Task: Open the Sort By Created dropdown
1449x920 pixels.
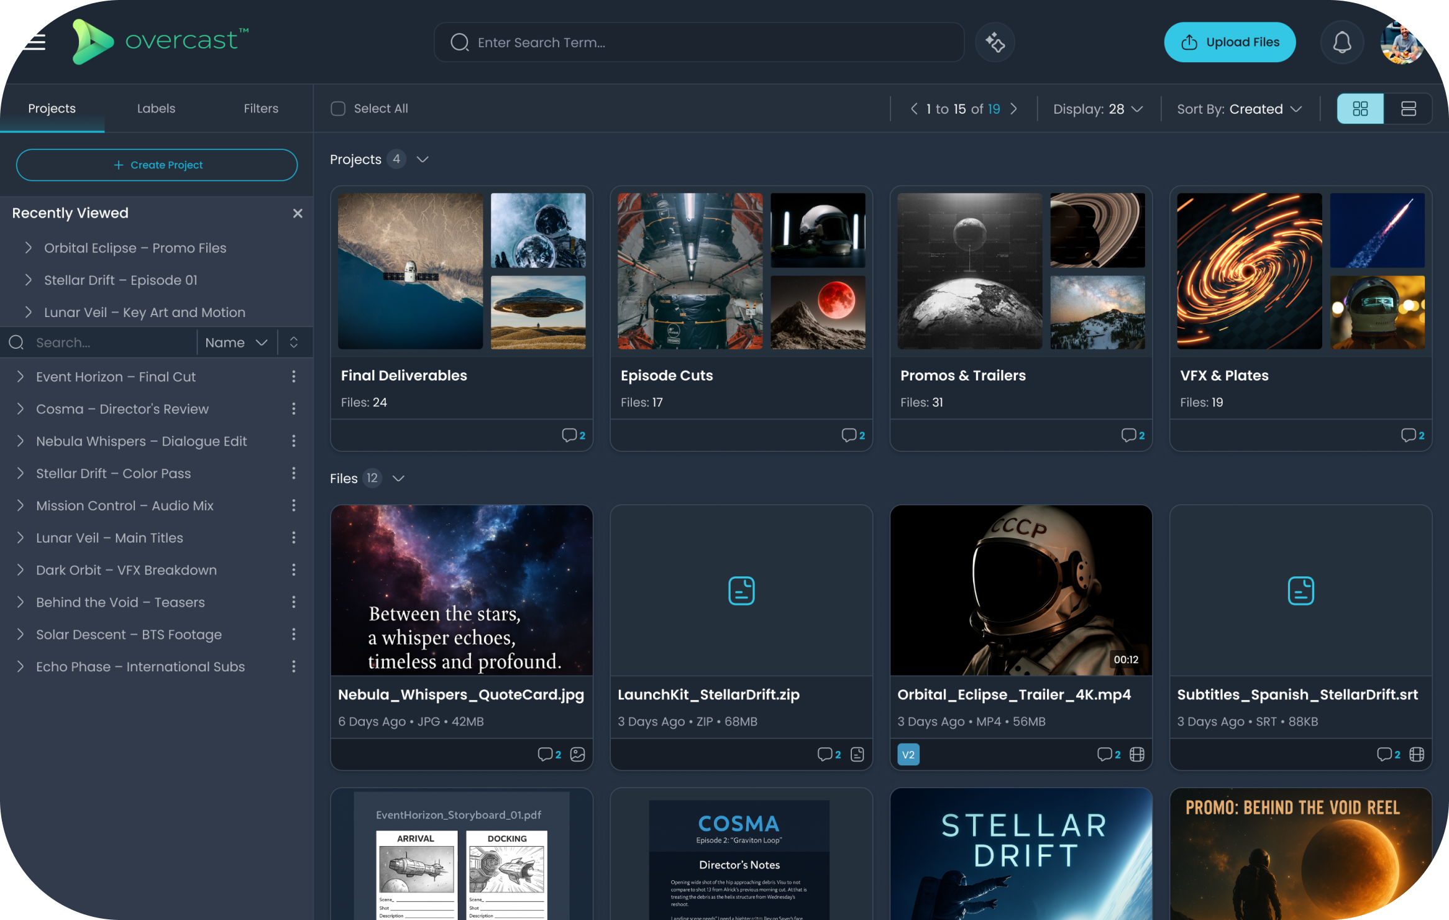Action: (1239, 109)
